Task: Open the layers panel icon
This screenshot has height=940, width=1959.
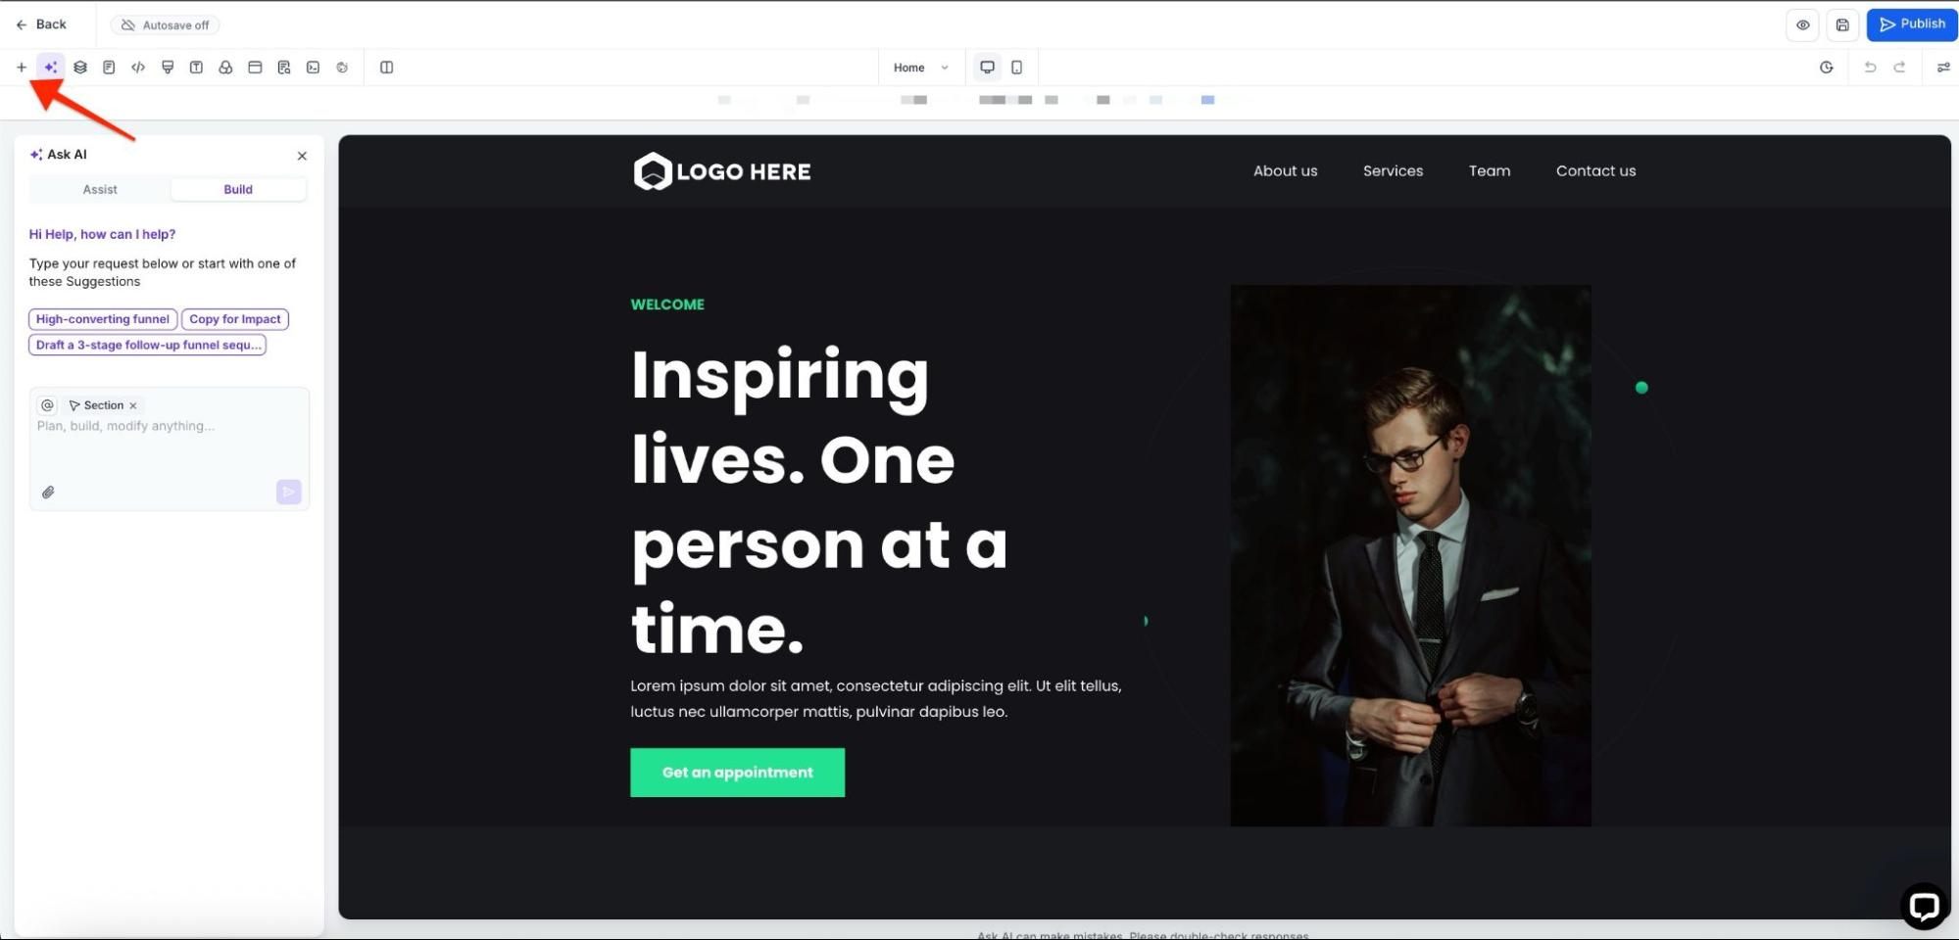Action: 80,68
